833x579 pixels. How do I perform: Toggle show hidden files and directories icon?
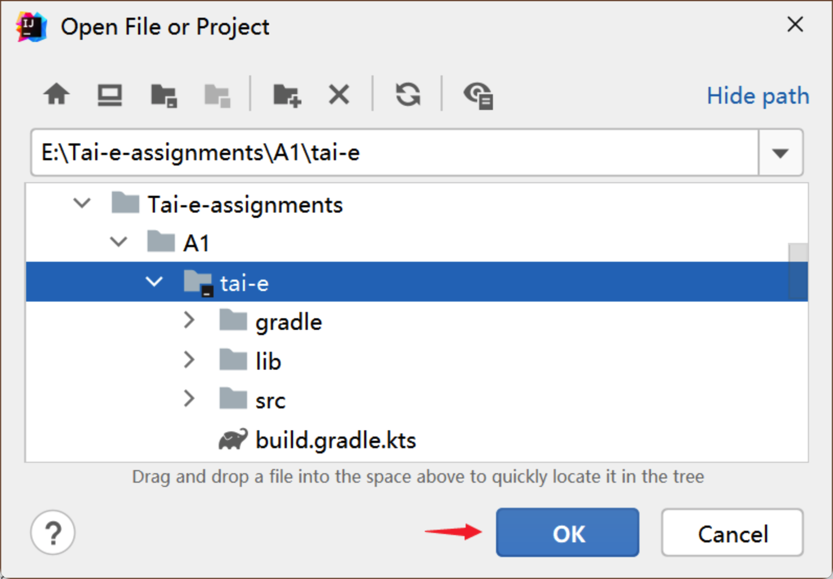pyautogui.click(x=478, y=96)
